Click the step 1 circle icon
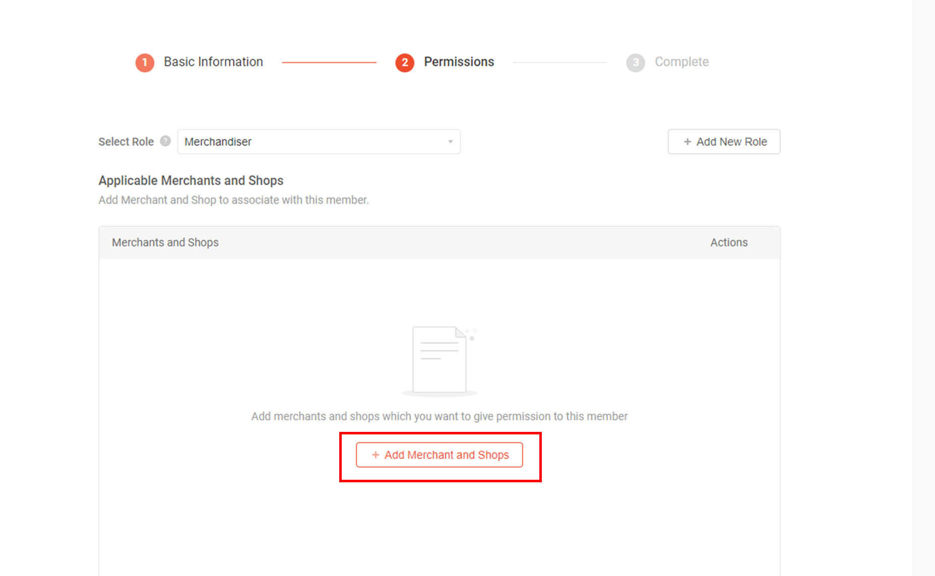The height and width of the screenshot is (576, 935). (x=145, y=62)
